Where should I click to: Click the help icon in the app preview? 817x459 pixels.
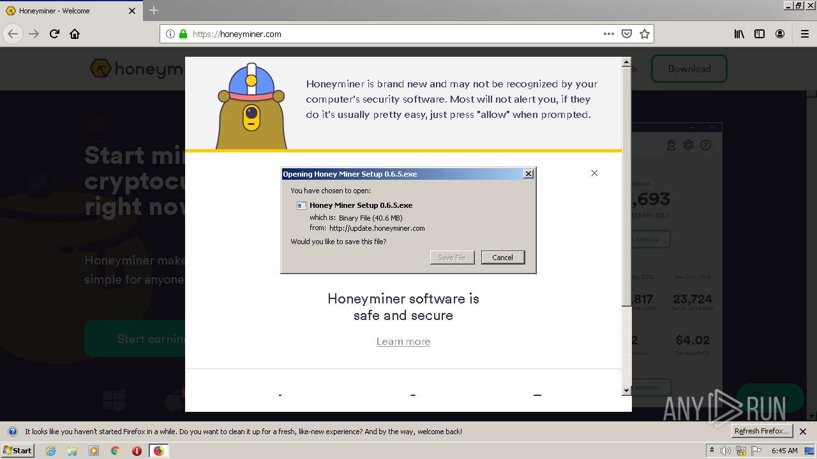pyautogui.click(x=706, y=145)
